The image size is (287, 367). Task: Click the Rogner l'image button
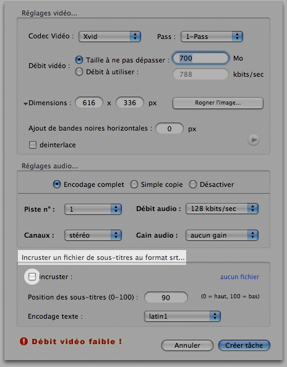point(218,103)
